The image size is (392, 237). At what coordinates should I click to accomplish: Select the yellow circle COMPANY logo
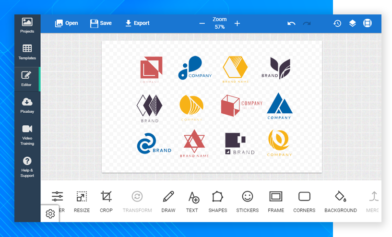pos(191,108)
